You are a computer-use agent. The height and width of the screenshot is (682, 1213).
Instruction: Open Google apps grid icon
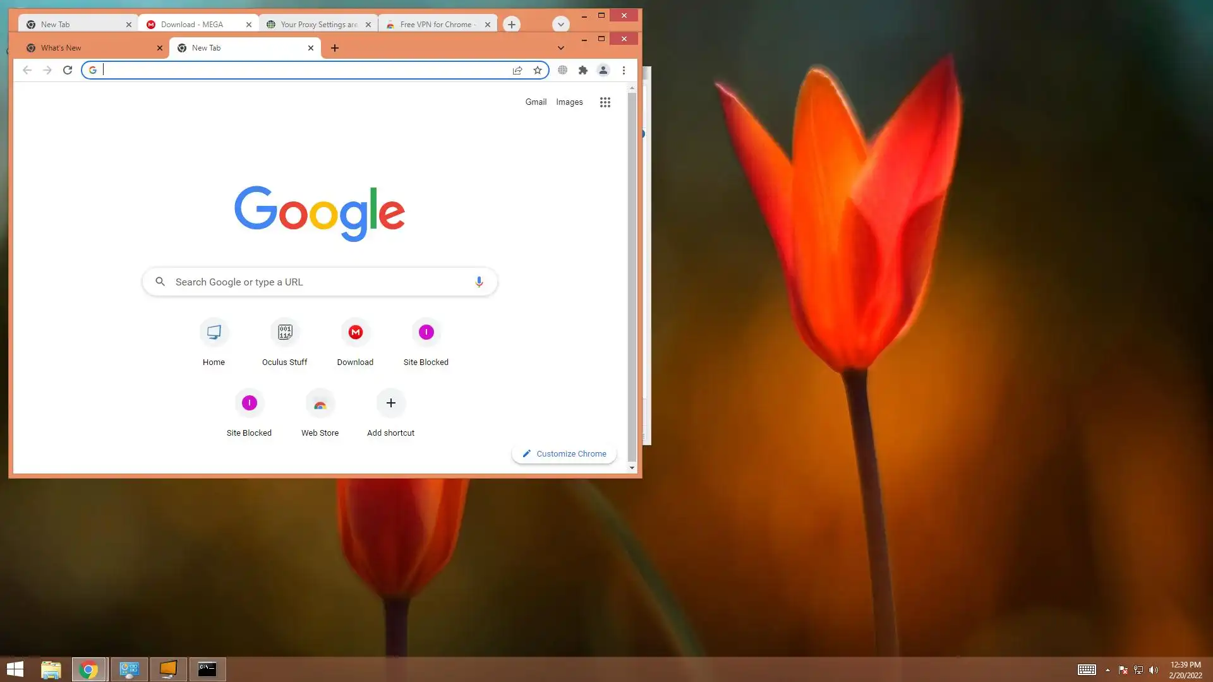(605, 102)
